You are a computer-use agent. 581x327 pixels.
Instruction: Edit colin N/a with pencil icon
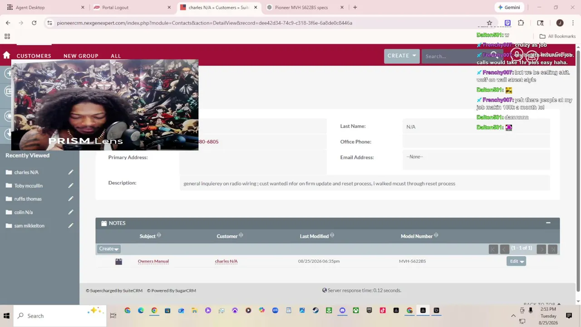coord(71,212)
